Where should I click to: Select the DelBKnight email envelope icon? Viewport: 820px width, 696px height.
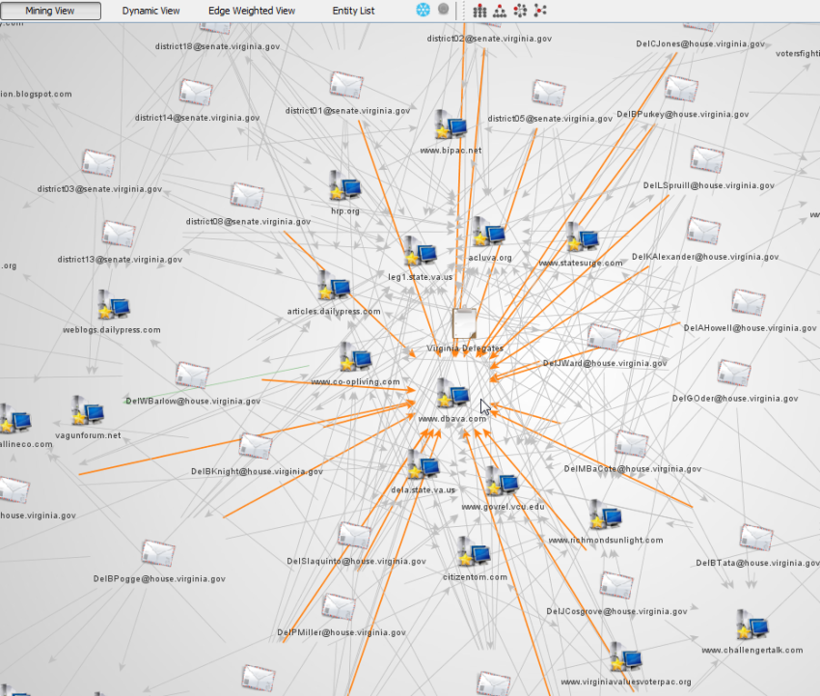coord(256,446)
